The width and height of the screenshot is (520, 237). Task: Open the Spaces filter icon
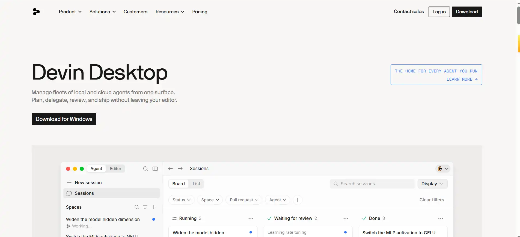pyautogui.click(x=145, y=207)
